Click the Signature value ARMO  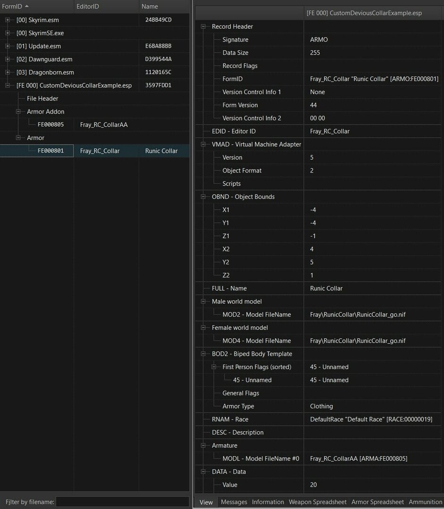click(319, 40)
